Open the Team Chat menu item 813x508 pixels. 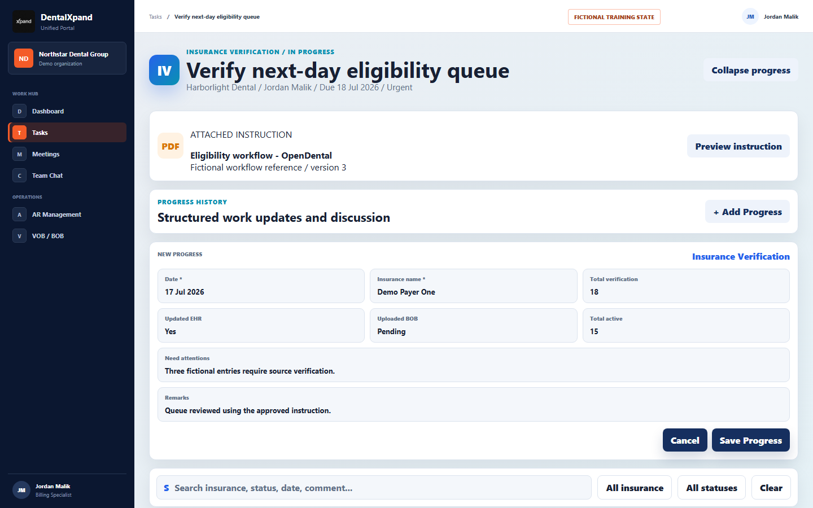coord(67,176)
